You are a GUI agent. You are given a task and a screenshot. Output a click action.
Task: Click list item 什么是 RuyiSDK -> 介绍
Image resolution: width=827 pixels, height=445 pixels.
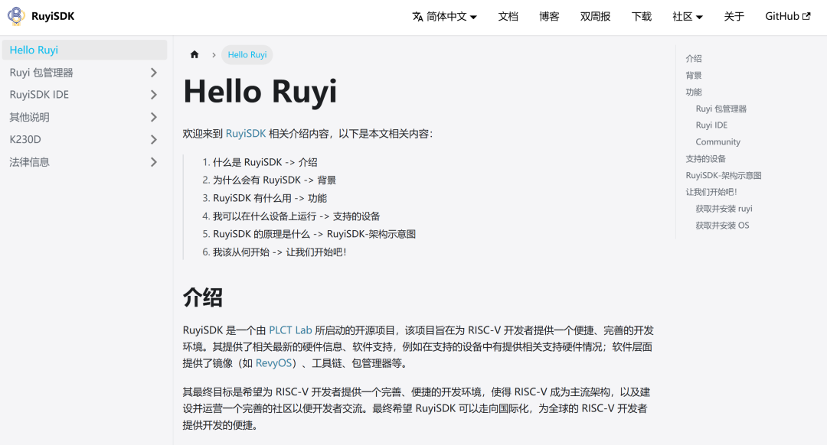(265, 163)
